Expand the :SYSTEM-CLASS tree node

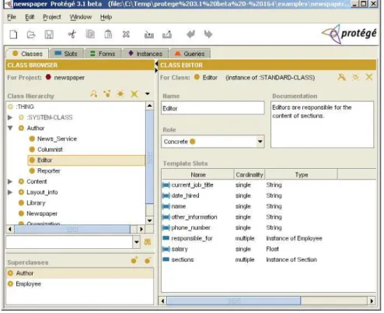tap(10, 118)
